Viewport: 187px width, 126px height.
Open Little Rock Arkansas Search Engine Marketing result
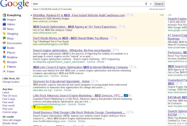(x=78, y=96)
